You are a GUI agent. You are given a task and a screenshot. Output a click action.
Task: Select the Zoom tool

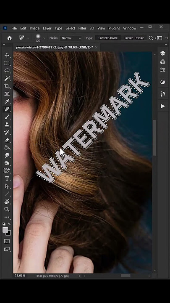pyautogui.click(x=7, y=209)
